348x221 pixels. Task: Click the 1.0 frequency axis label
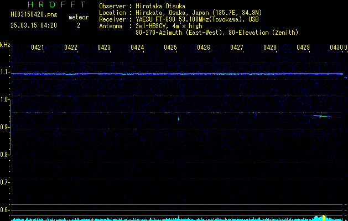click(4, 100)
